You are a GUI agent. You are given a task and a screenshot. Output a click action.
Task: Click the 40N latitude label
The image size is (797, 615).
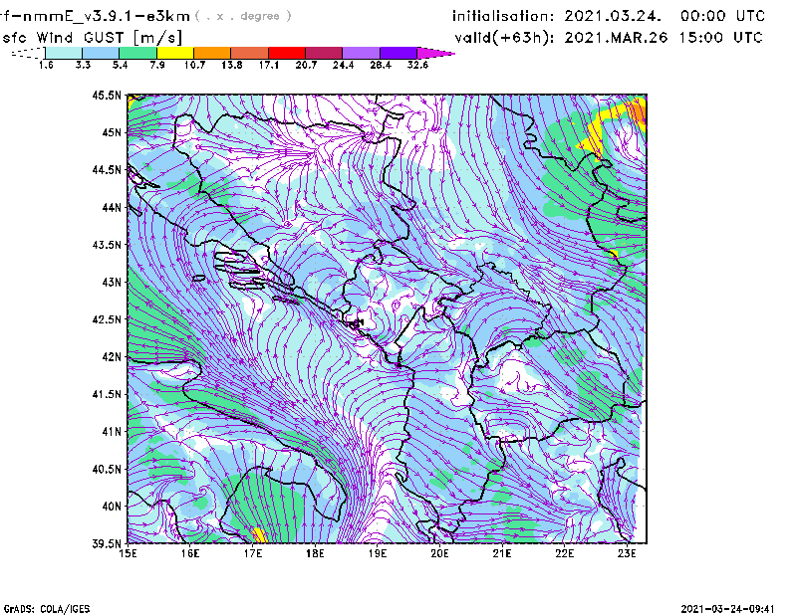pos(112,507)
